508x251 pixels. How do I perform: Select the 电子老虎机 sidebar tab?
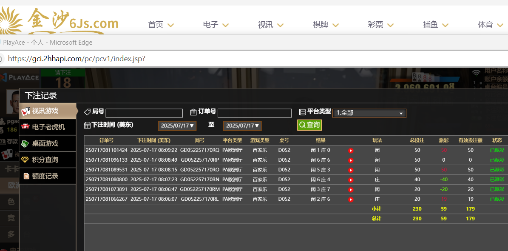(48, 127)
